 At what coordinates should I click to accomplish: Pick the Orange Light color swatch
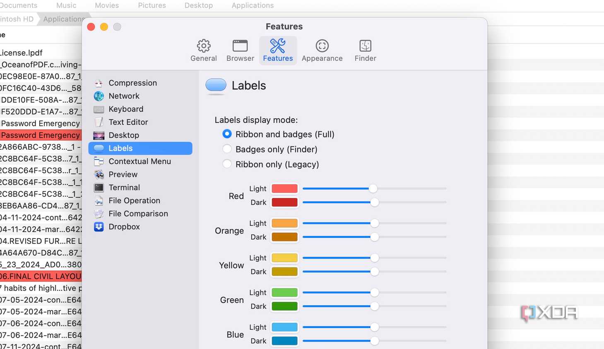click(x=284, y=223)
